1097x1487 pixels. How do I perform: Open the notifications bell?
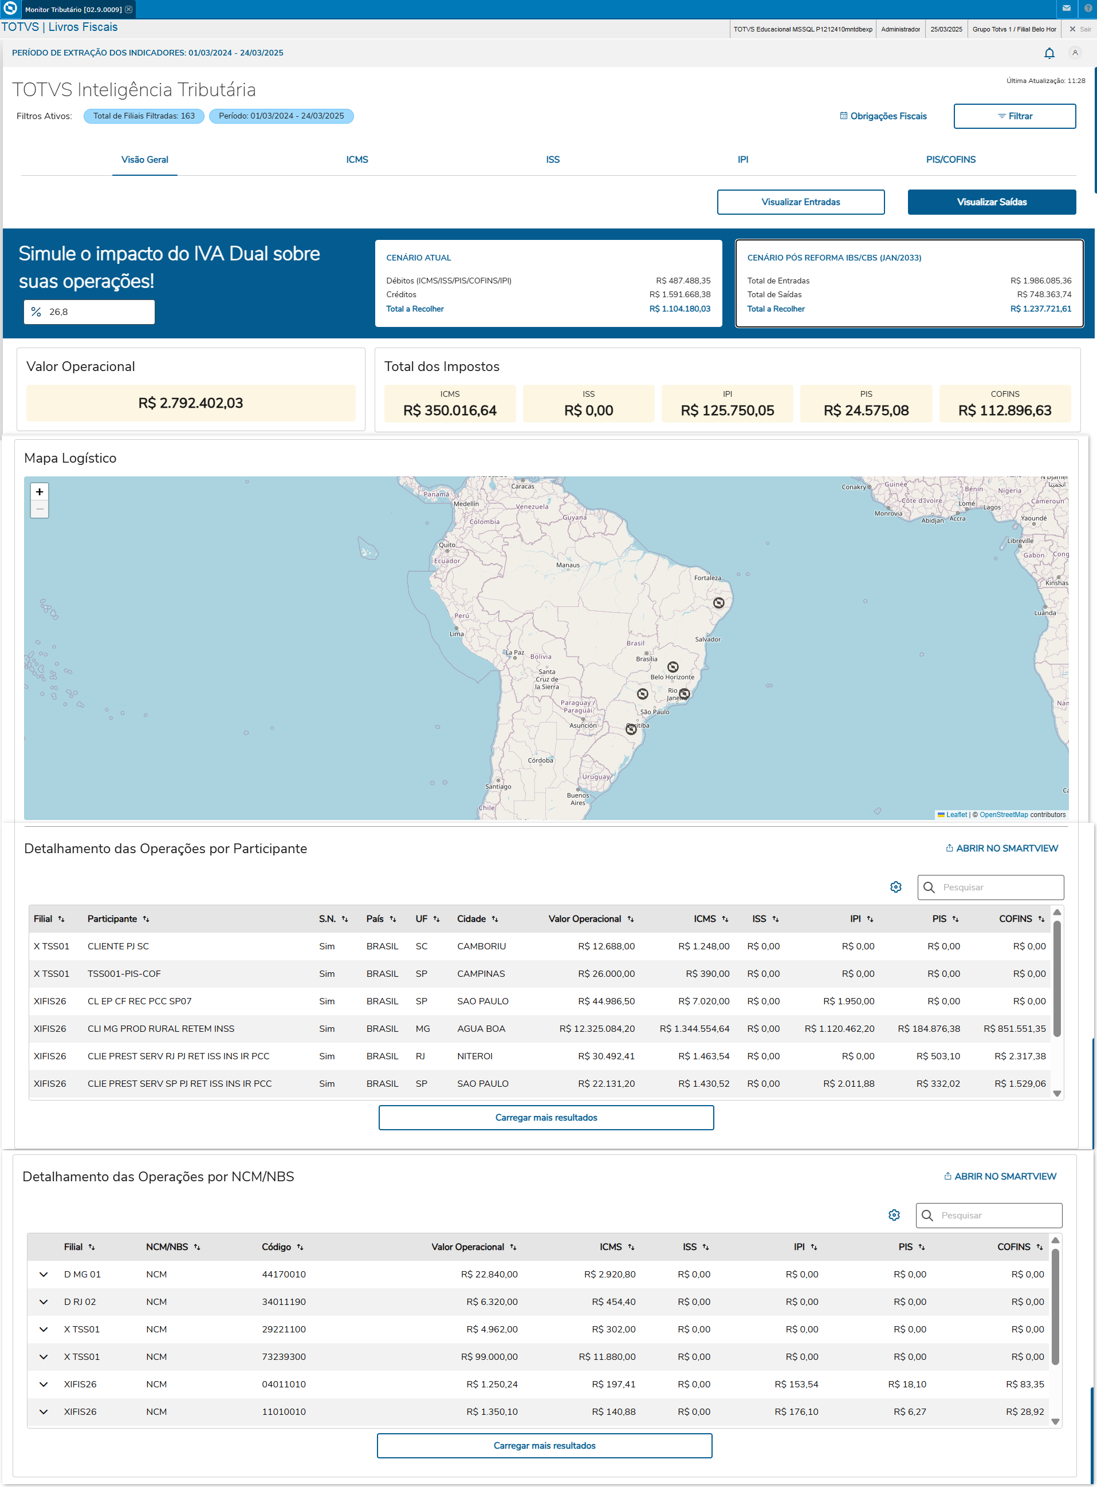[x=1049, y=53]
